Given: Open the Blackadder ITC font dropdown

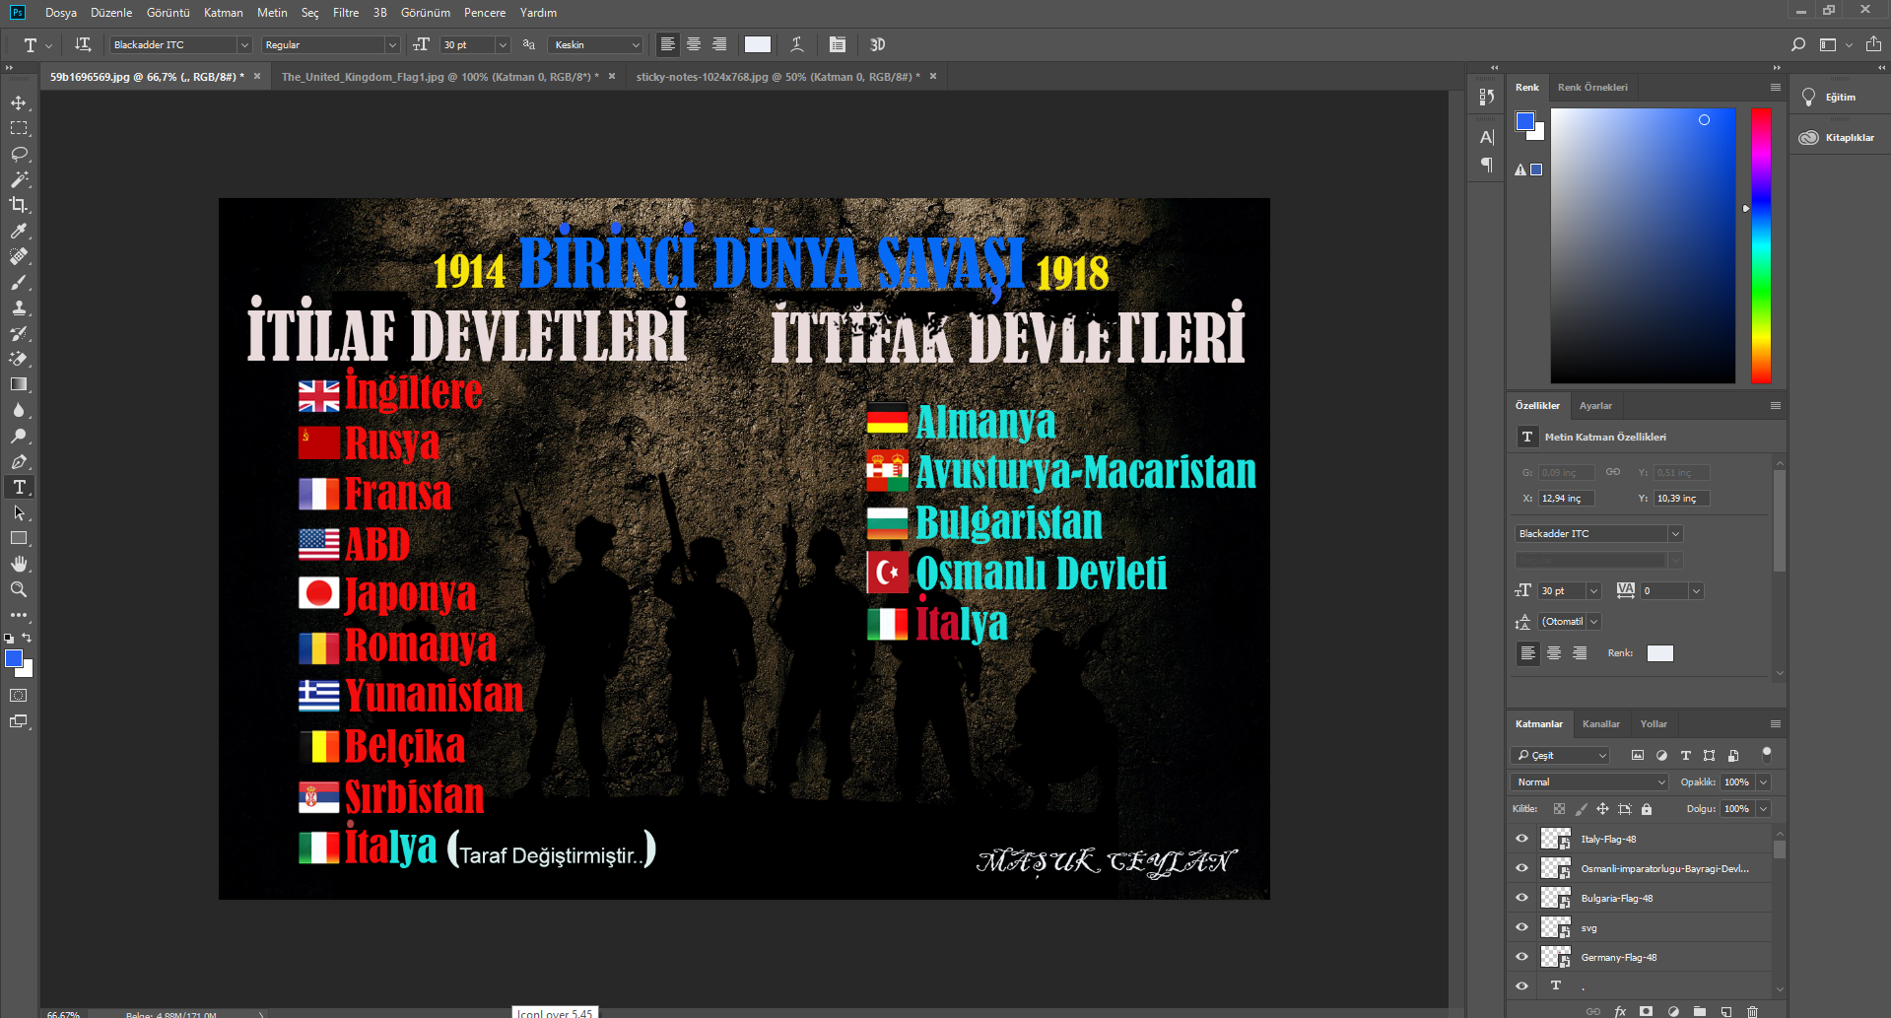Looking at the screenshot, I should pyautogui.click(x=244, y=45).
